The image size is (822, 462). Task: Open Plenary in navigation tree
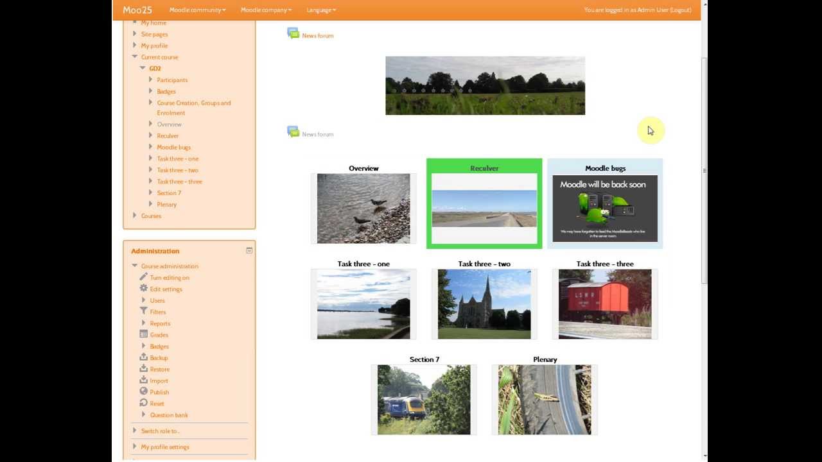[x=166, y=205]
